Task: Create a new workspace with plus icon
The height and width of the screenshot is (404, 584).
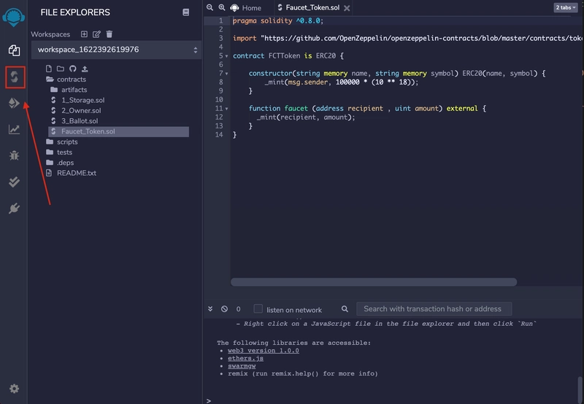Action: tap(84, 34)
